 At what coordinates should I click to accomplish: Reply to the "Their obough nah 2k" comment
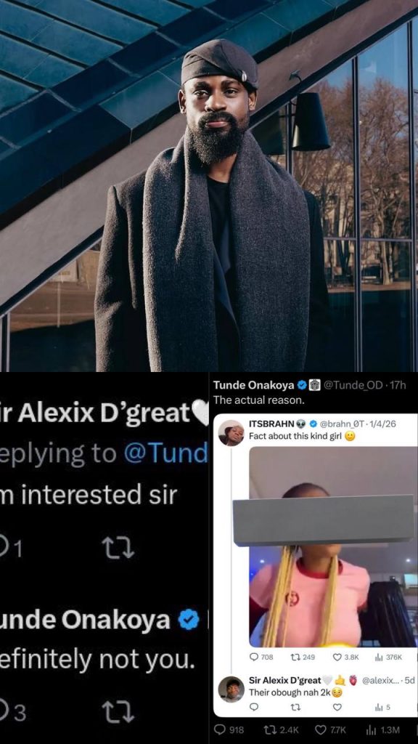coord(254,707)
